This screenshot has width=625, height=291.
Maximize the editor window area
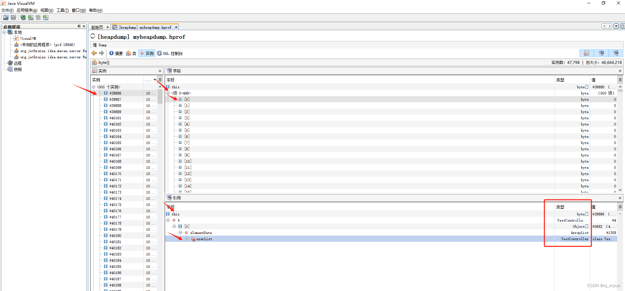[622, 26]
